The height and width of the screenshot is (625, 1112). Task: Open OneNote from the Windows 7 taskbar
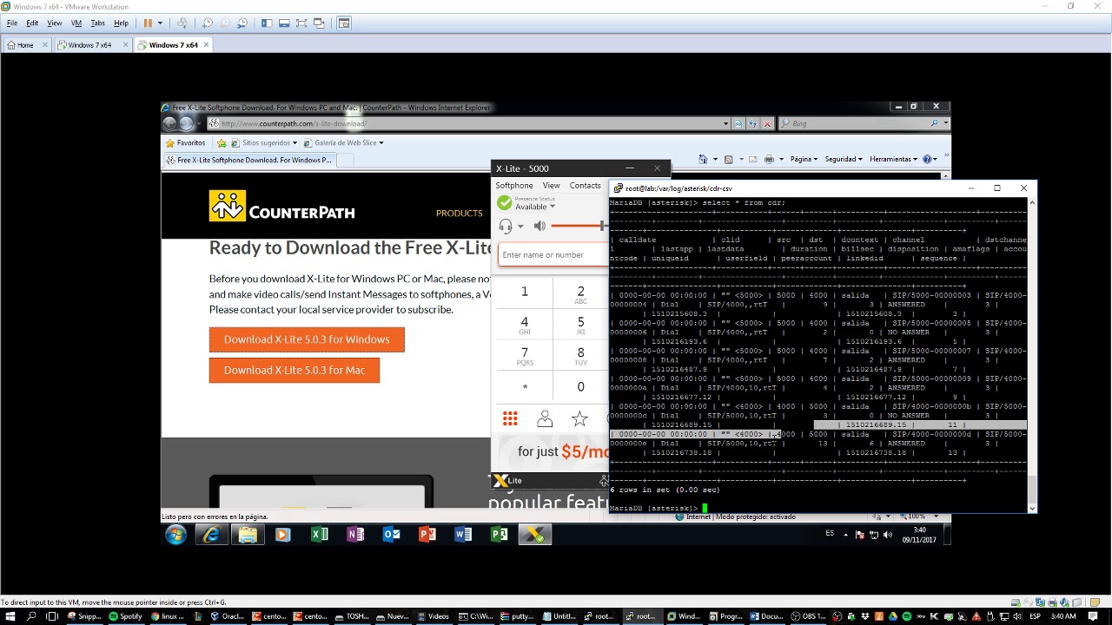[x=355, y=535]
